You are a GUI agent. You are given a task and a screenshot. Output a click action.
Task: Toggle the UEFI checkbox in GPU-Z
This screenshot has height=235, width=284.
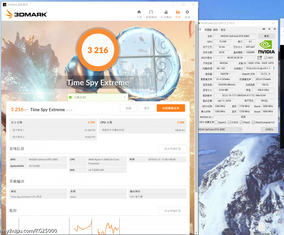[x=266, y=58]
